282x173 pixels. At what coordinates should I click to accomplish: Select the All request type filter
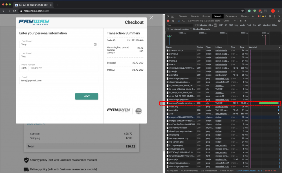[215, 25]
